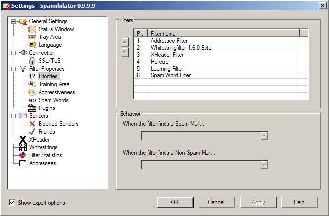Screen dimensions: 329x216
Task: Click the Tray Area icon
Action: 32,37
